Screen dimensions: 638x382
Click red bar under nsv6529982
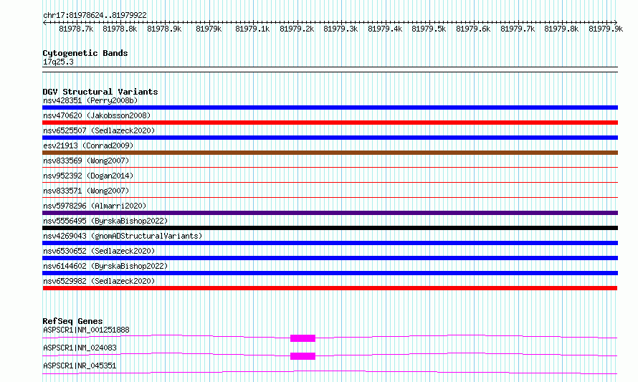pos(330,288)
